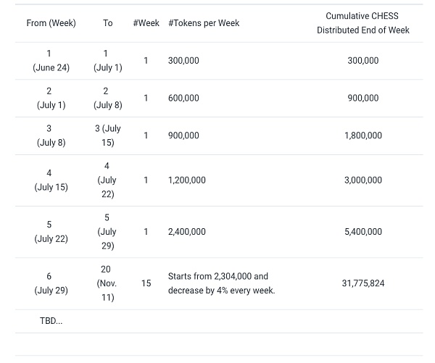Screen dimensions: 435x363
Task: Select the From cell "1 (June 24)"
Action: click(51, 61)
